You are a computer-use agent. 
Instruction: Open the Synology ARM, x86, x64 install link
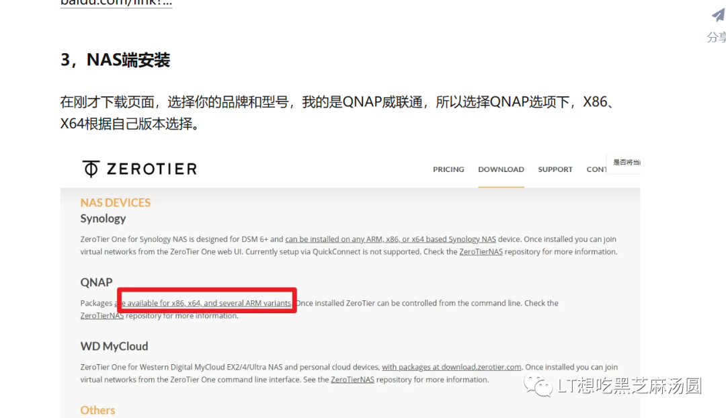[x=391, y=239]
